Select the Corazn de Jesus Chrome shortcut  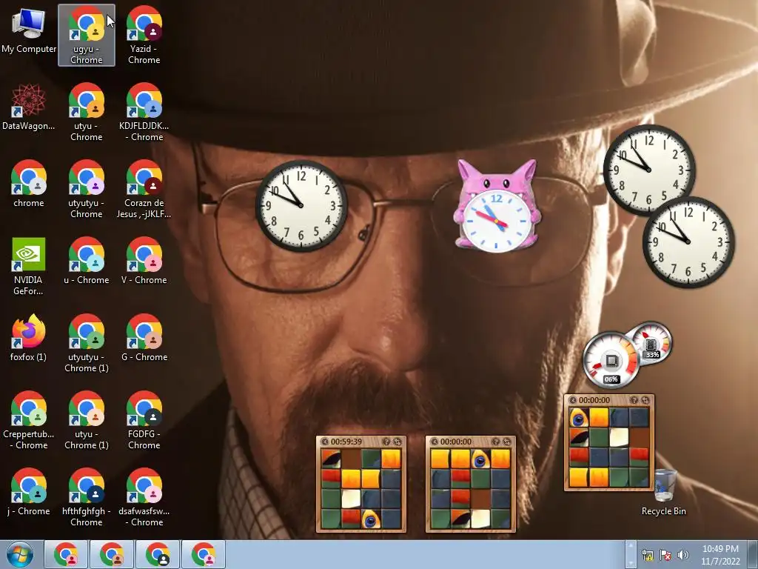coord(144,189)
